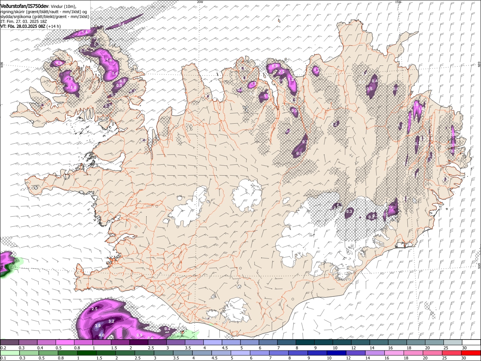
Task: Pick the bright pink 0.5 snow scale swatch
Action: pos(65,342)
